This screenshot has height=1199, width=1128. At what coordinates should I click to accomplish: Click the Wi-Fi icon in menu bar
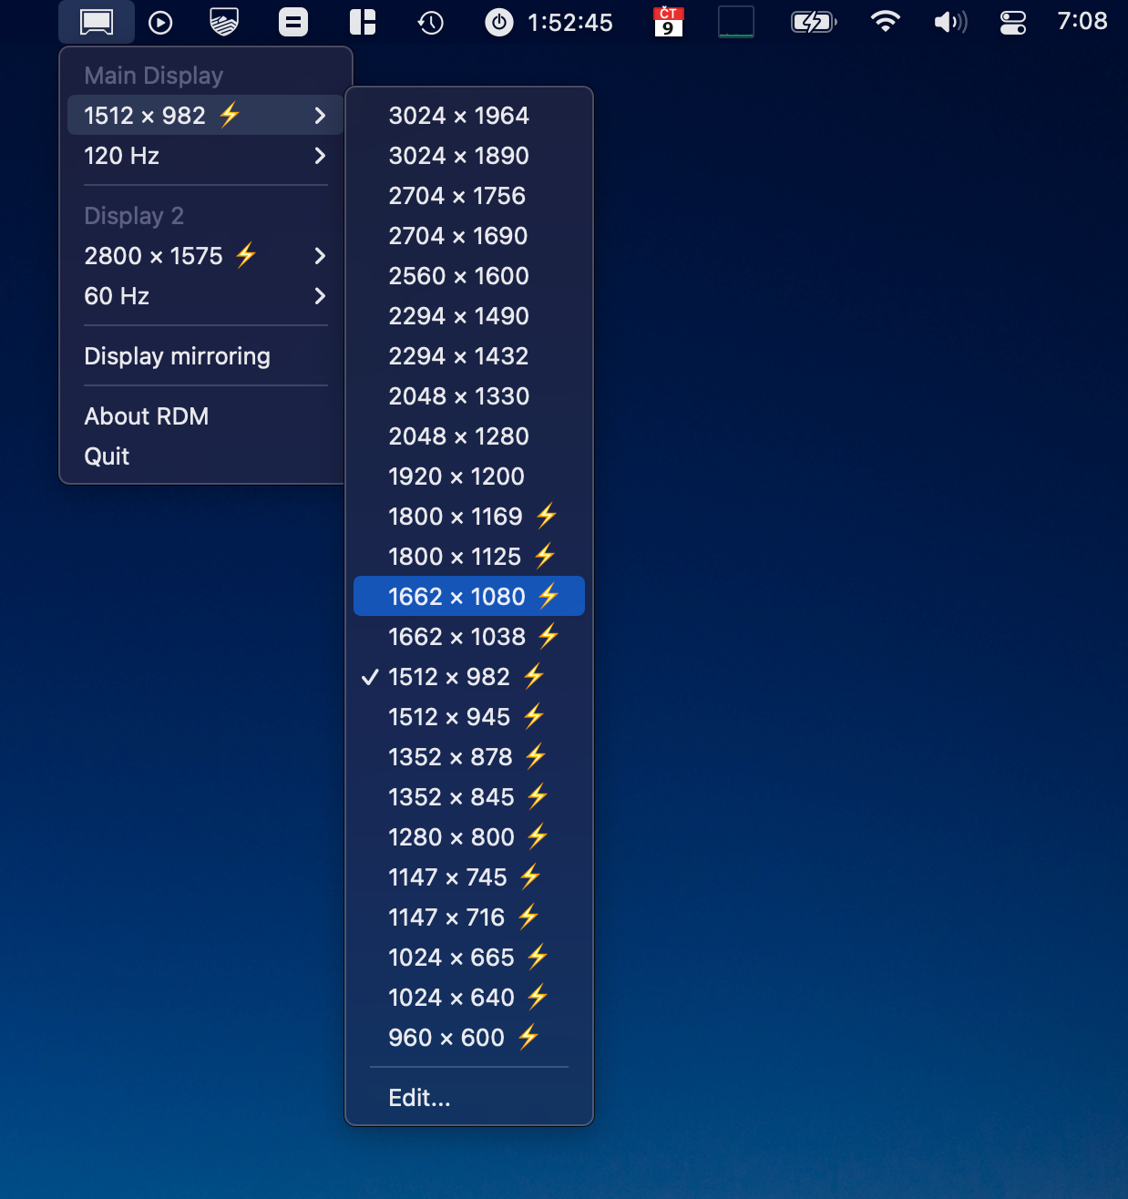coord(885,22)
